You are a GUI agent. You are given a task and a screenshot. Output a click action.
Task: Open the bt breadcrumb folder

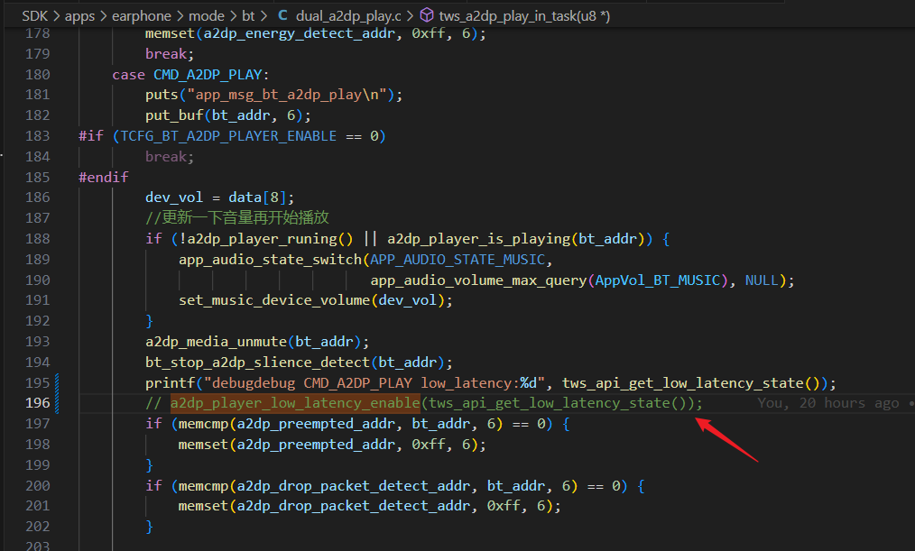click(248, 15)
